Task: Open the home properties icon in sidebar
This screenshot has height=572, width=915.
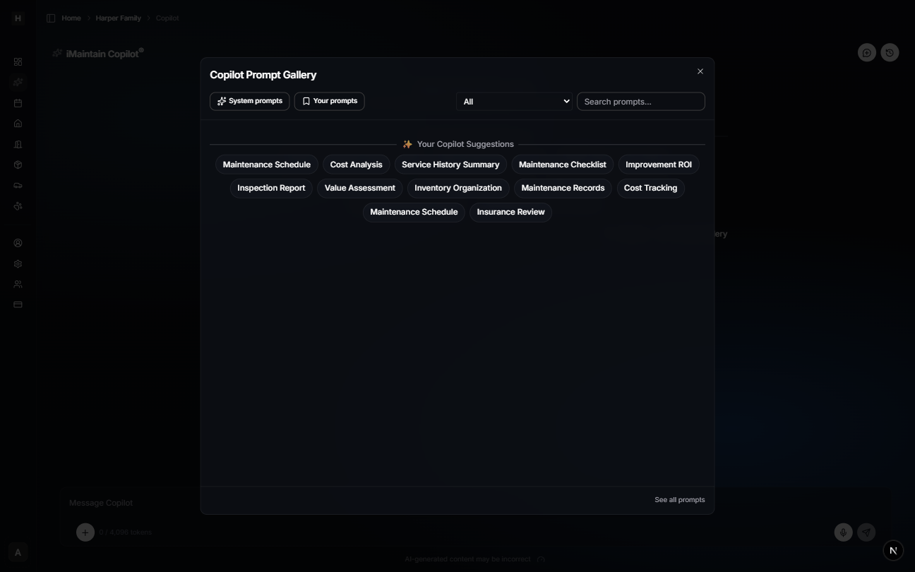Action: [x=18, y=123]
